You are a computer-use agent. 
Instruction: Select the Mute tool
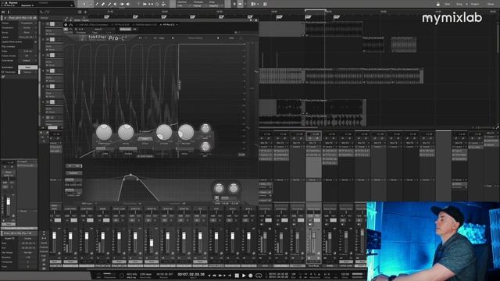pos(116,4)
